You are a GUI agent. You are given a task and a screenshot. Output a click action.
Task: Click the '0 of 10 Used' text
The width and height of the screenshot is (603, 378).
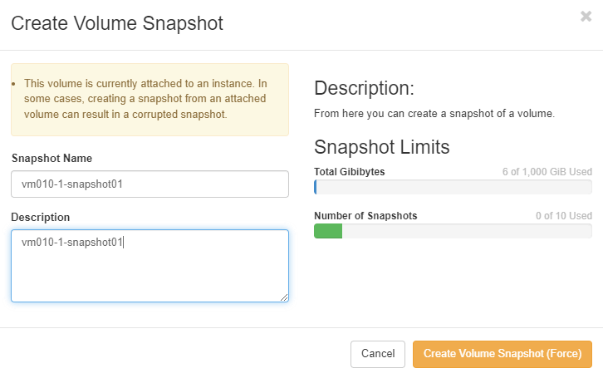point(563,215)
